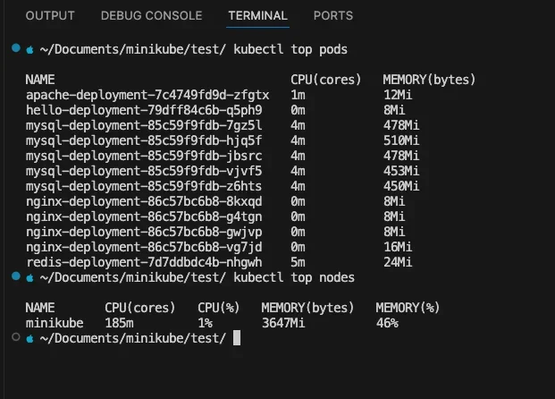Switch to the OUTPUT tab

pyautogui.click(x=50, y=15)
